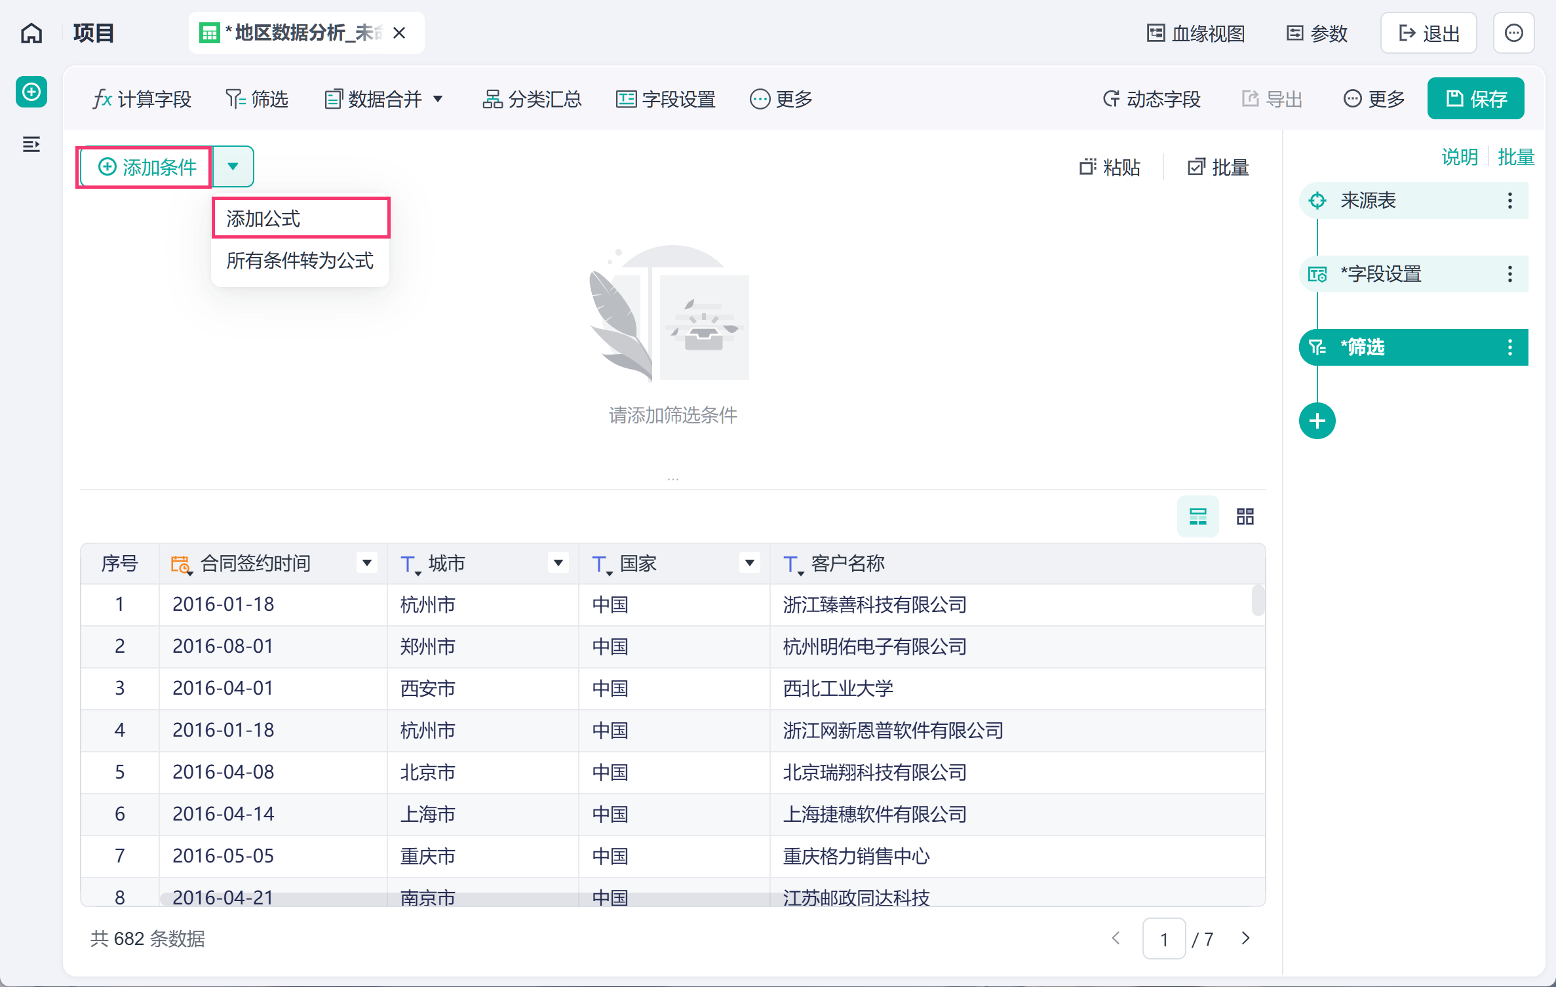This screenshot has height=987, width=1556.
Task: Click the green add-new plus icon in sidebar
Action: [31, 92]
